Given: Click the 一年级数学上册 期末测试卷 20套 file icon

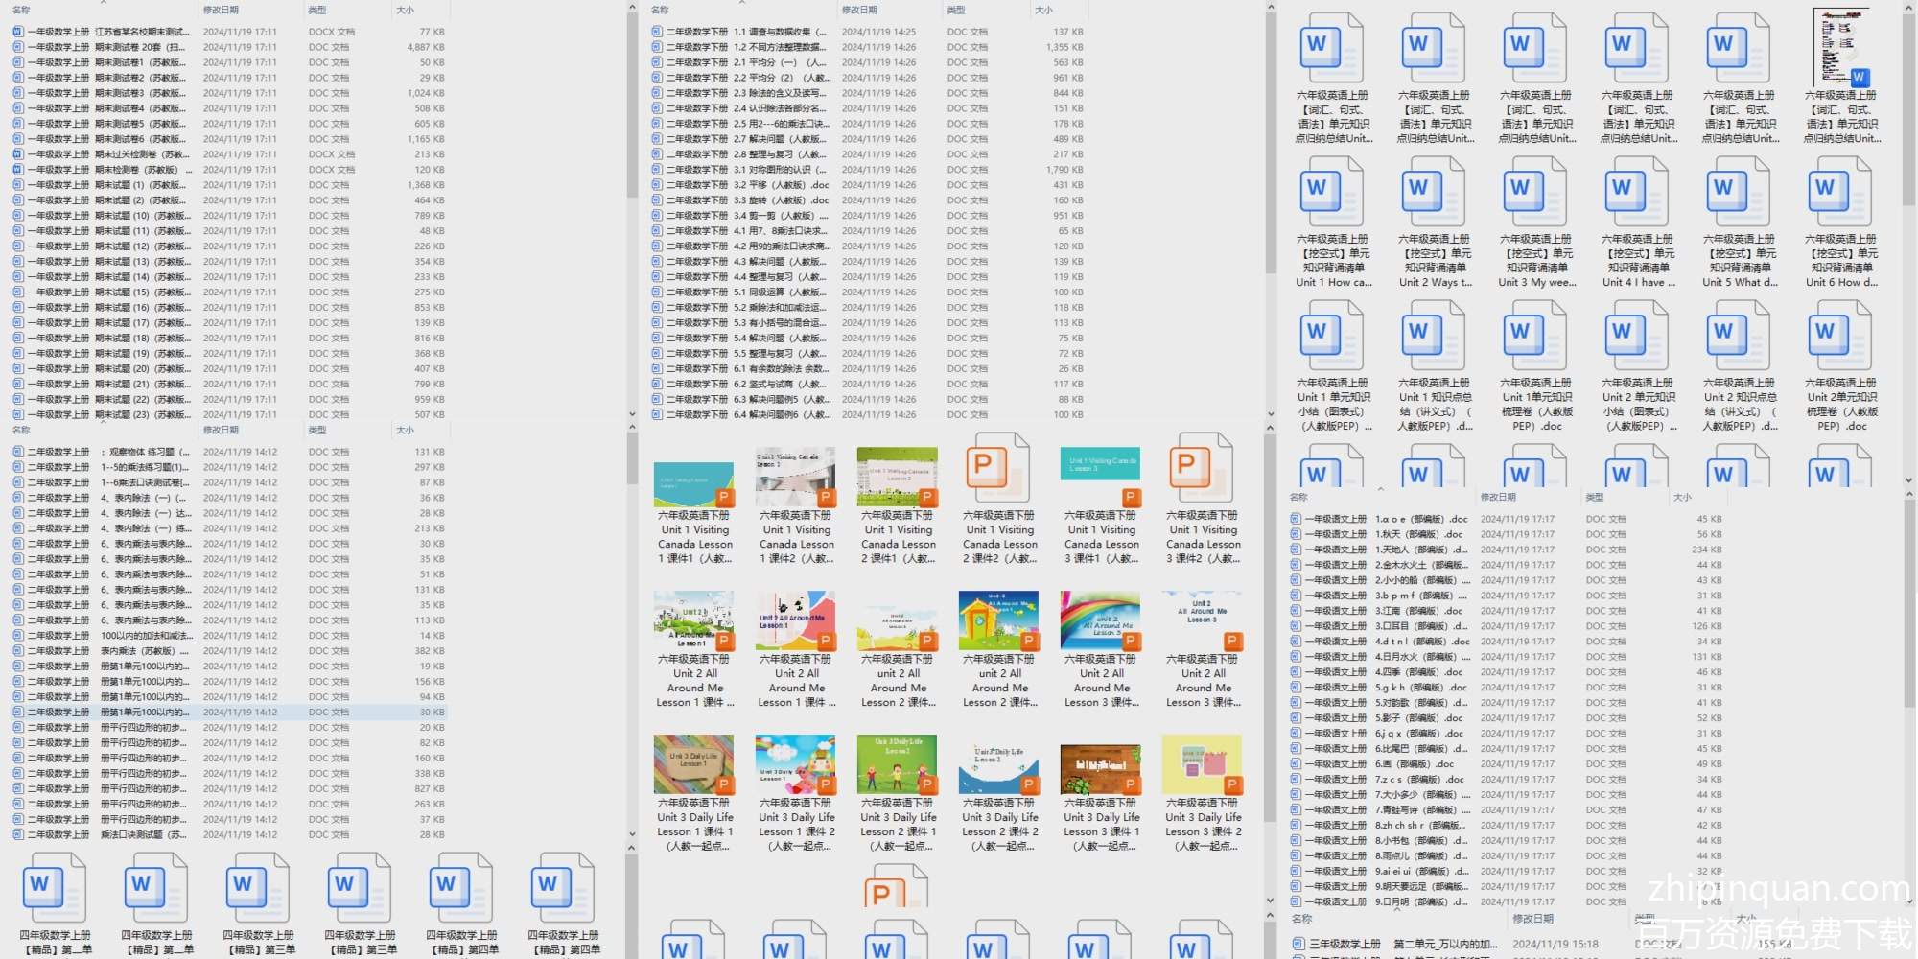Looking at the screenshot, I should coord(18,47).
